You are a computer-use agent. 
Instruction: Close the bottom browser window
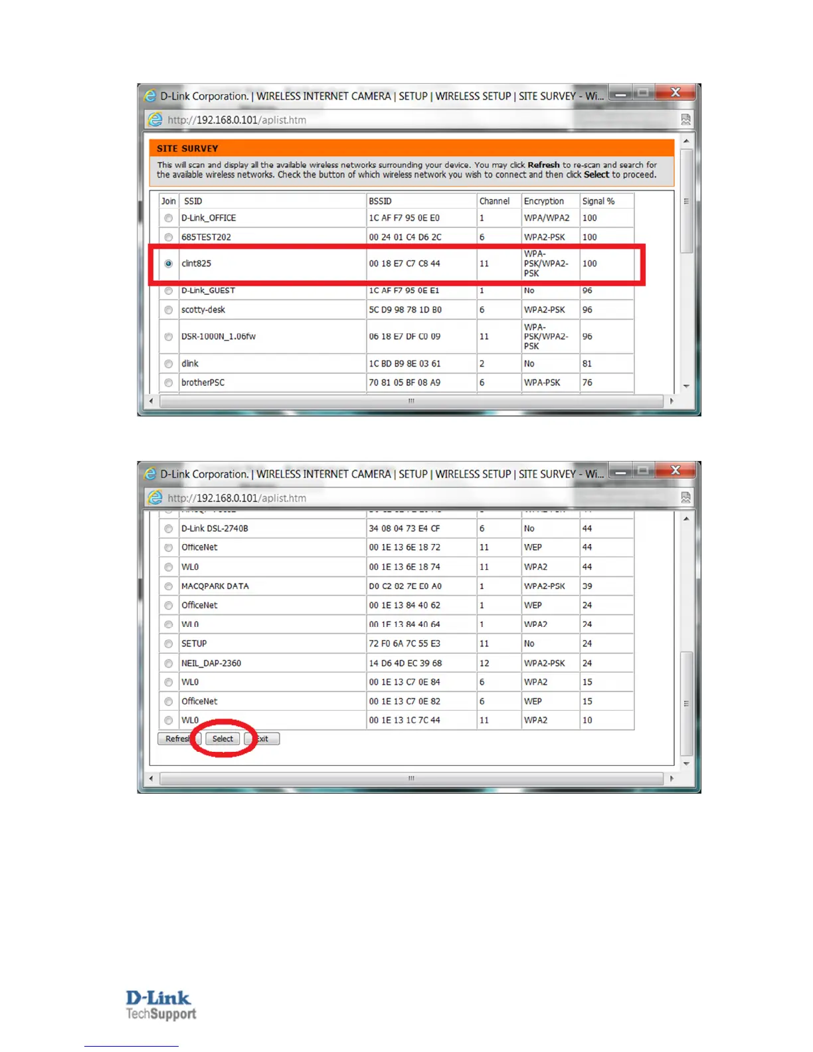click(x=676, y=470)
